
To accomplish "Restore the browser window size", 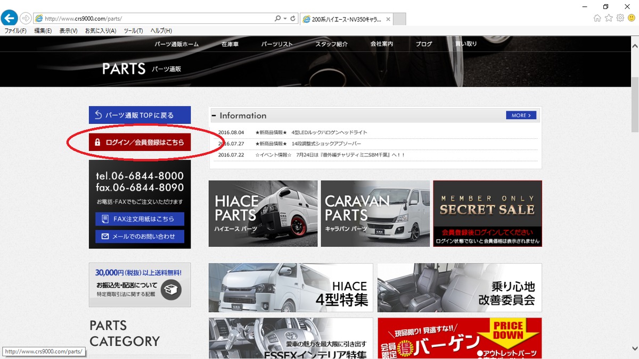I will [605, 6].
